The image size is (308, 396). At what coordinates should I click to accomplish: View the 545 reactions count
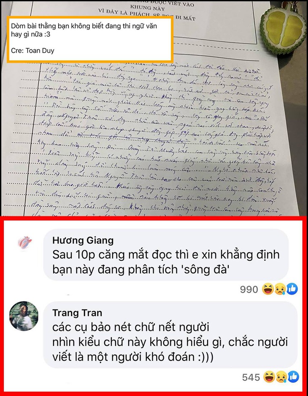point(251,377)
